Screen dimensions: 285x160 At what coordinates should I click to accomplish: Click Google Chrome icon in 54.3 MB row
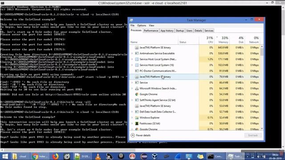[x=137, y=94]
